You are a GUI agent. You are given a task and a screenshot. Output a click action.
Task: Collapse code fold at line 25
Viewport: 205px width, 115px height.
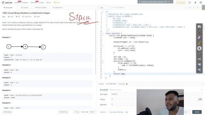pyautogui.click(x=103, y=63)
